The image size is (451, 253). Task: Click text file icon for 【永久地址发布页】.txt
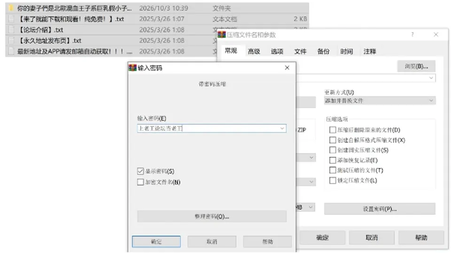(x=11, y=40)
